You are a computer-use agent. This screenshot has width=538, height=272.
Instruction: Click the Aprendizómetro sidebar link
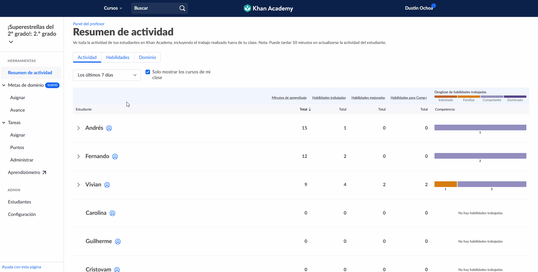click(x=27, y=173)
